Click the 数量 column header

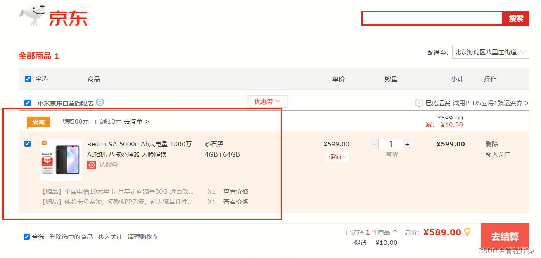click(x=391, y=79)
